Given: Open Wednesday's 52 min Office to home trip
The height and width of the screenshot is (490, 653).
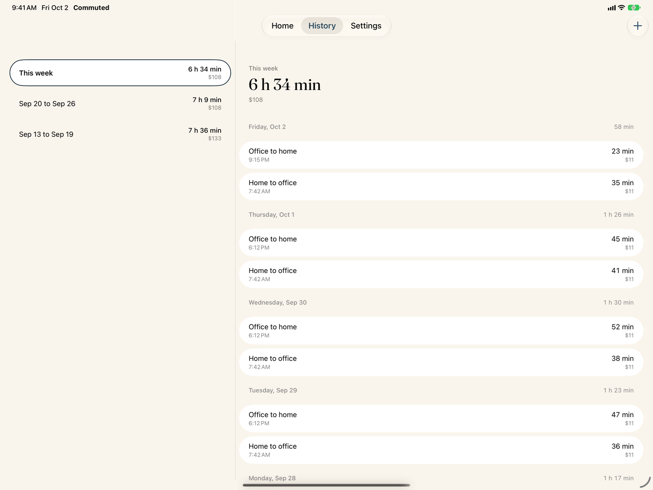Looking at the screenshot, I should (x=441, y=331).
